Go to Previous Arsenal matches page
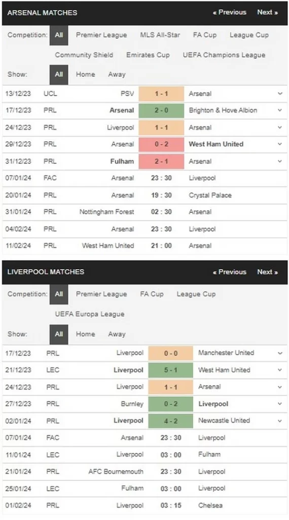Viewport: 289px width, 520px height. pos(229,12)
